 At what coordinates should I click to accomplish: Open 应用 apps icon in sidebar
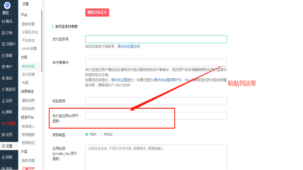click(3, 135)
